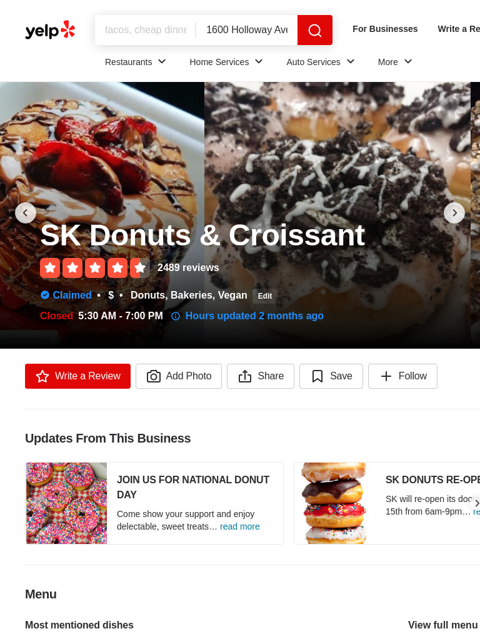Open the More menu
This screenshot has width=480, height=641.
[x=395, y=62]
